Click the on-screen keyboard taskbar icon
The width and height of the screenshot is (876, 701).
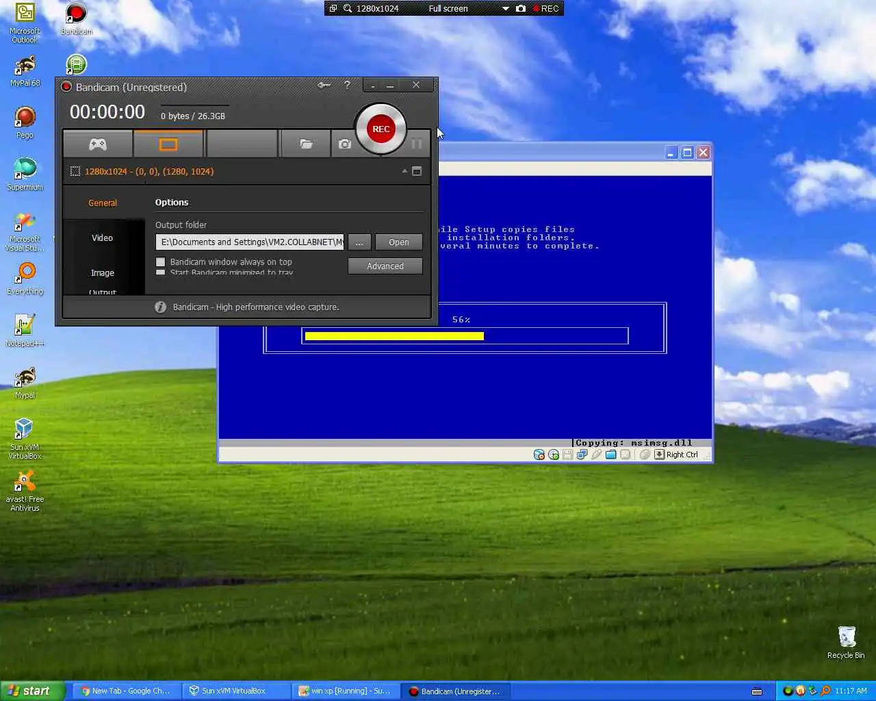tap(757, 691)
